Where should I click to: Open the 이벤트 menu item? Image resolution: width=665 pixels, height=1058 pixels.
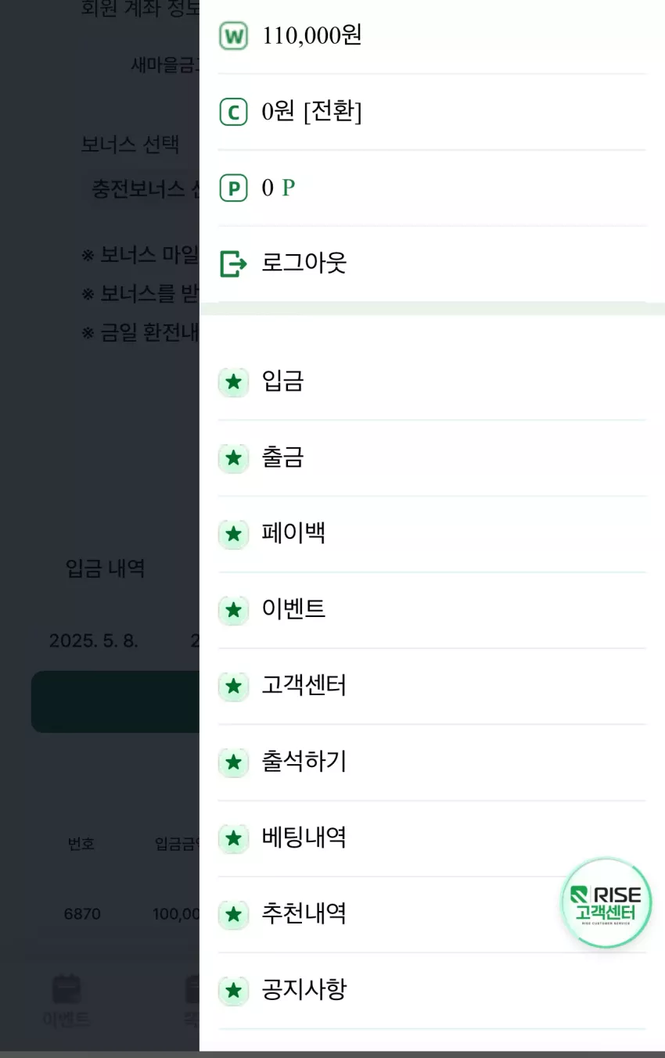pyautogui.click(x=432, y=610)
